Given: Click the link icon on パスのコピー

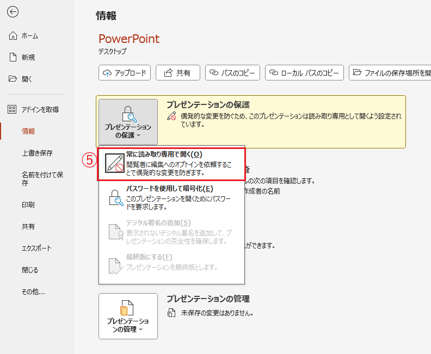Looking at the screenshot, I should point(213,72).
